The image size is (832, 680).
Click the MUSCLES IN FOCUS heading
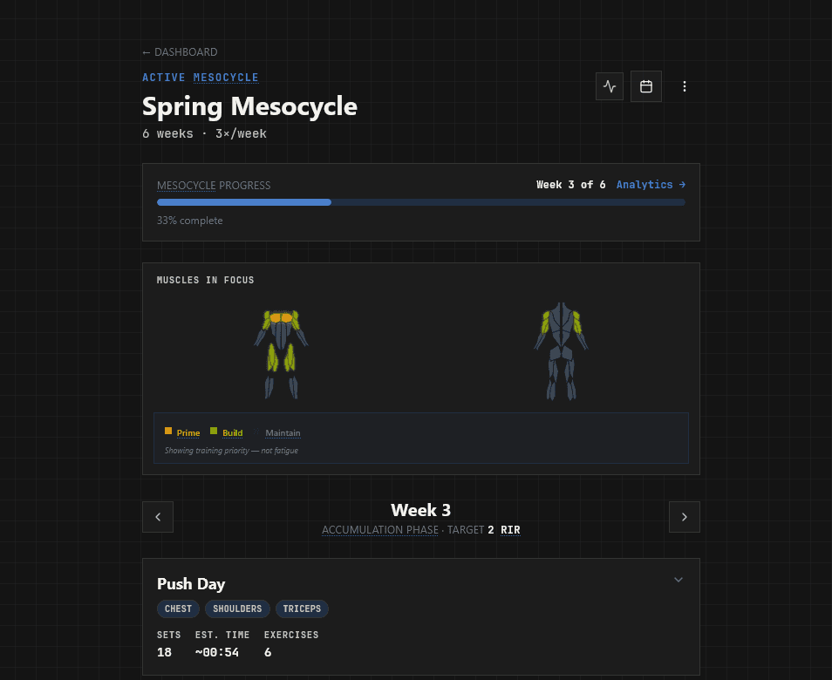pos(205,280)
